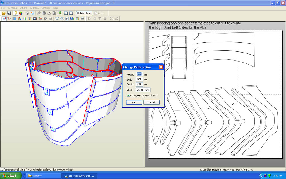The height and width of the screenshot is (179, 286).
Task: Click the colored pencils color tool icon
Action: pos(19,19)
